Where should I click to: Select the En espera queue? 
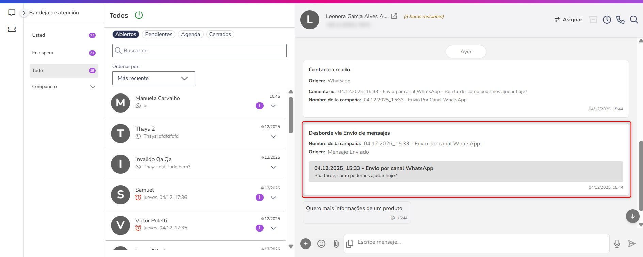(64, 53)
